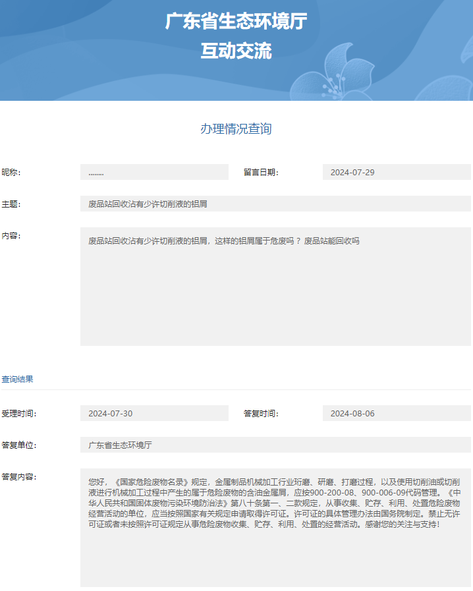Viewport: 473px width, 591px height.
Task: Select the 受理时间 field showing 2024-07-30
Action: [154, 414]
